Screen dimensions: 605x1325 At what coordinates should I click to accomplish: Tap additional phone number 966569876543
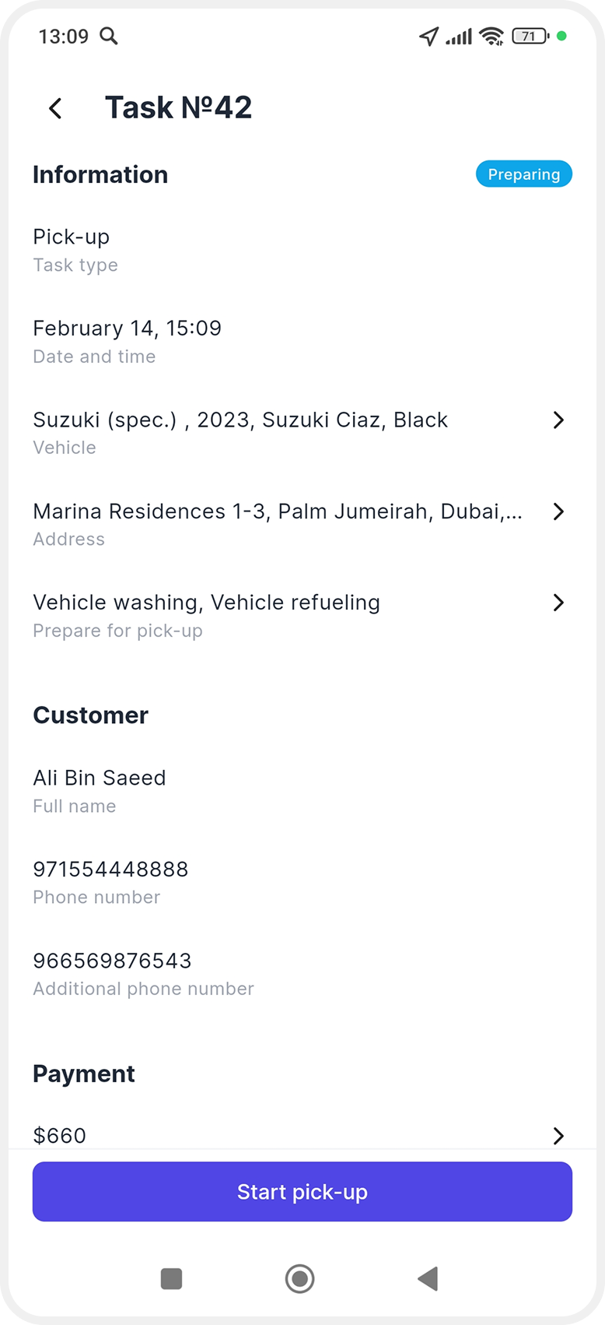pyautogui.click(x=112, y=961)
